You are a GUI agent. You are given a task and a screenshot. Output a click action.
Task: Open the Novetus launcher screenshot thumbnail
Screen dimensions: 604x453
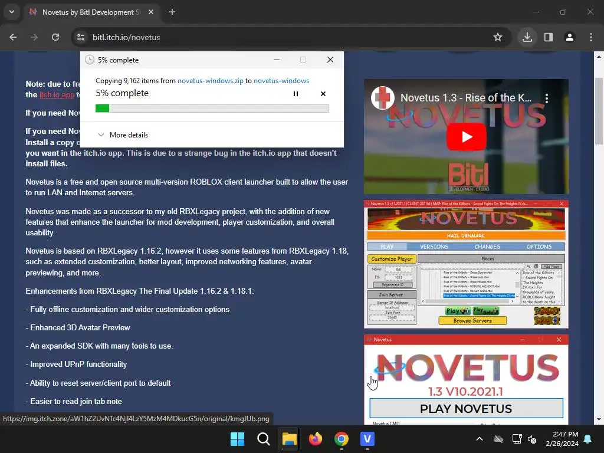pos(466,264)
